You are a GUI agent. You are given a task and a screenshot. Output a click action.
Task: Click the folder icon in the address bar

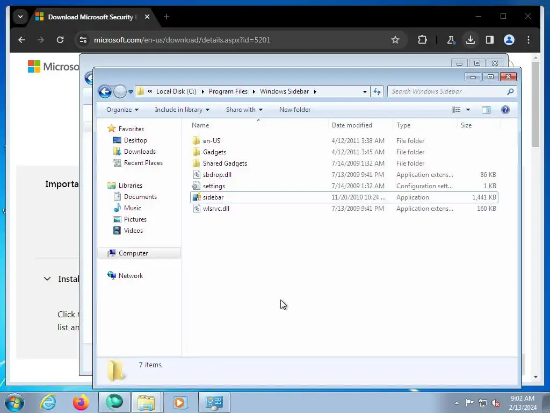click(x=140, y=91)
